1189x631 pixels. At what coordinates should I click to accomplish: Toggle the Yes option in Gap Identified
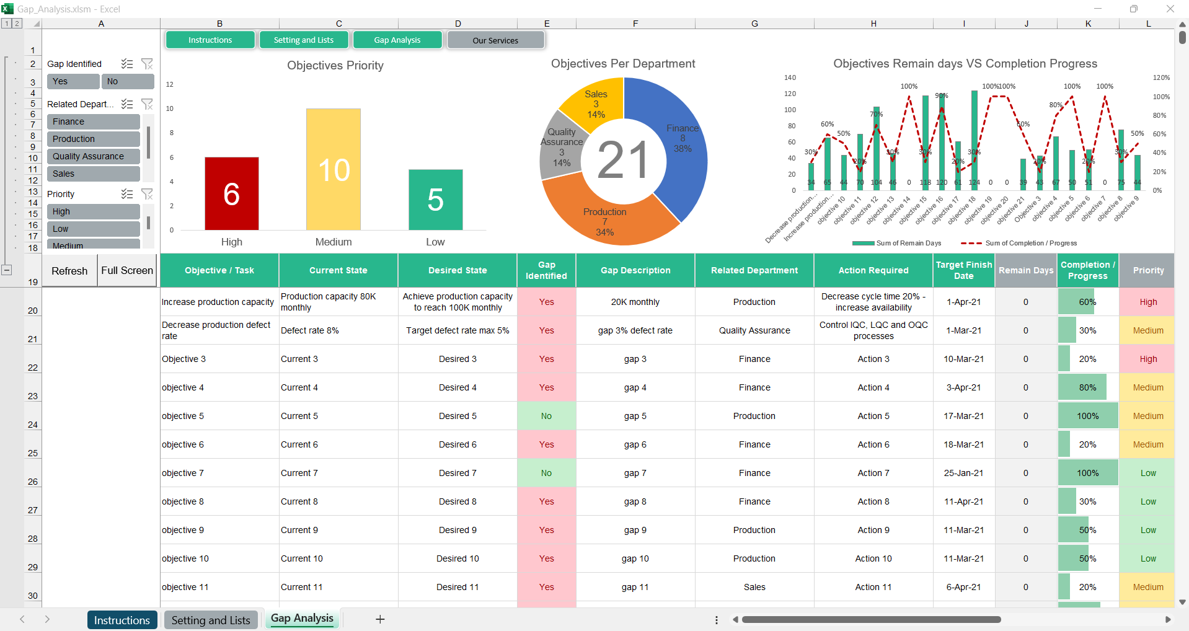pyautogui.click(x=73, y=81)
